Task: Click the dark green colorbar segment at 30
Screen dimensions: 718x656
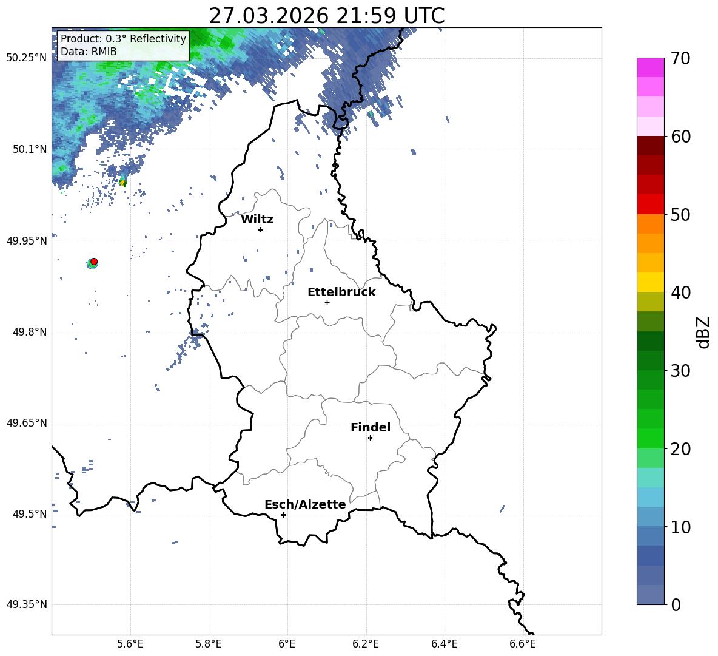Action: pyautogui.click(x=650, y=360)
